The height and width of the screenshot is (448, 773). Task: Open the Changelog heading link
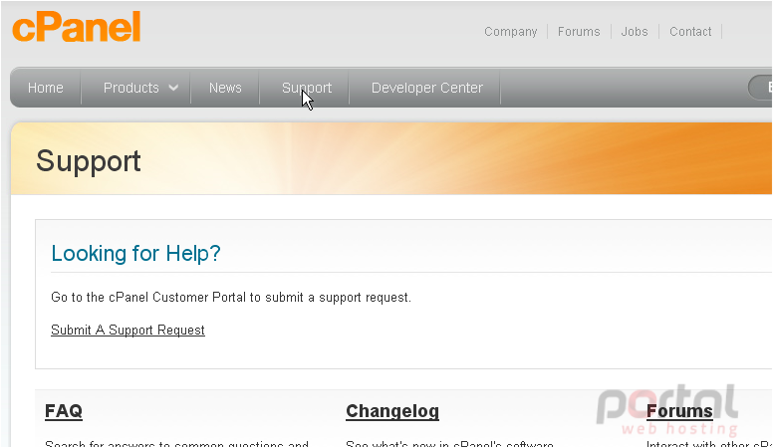tap(392, 410)
